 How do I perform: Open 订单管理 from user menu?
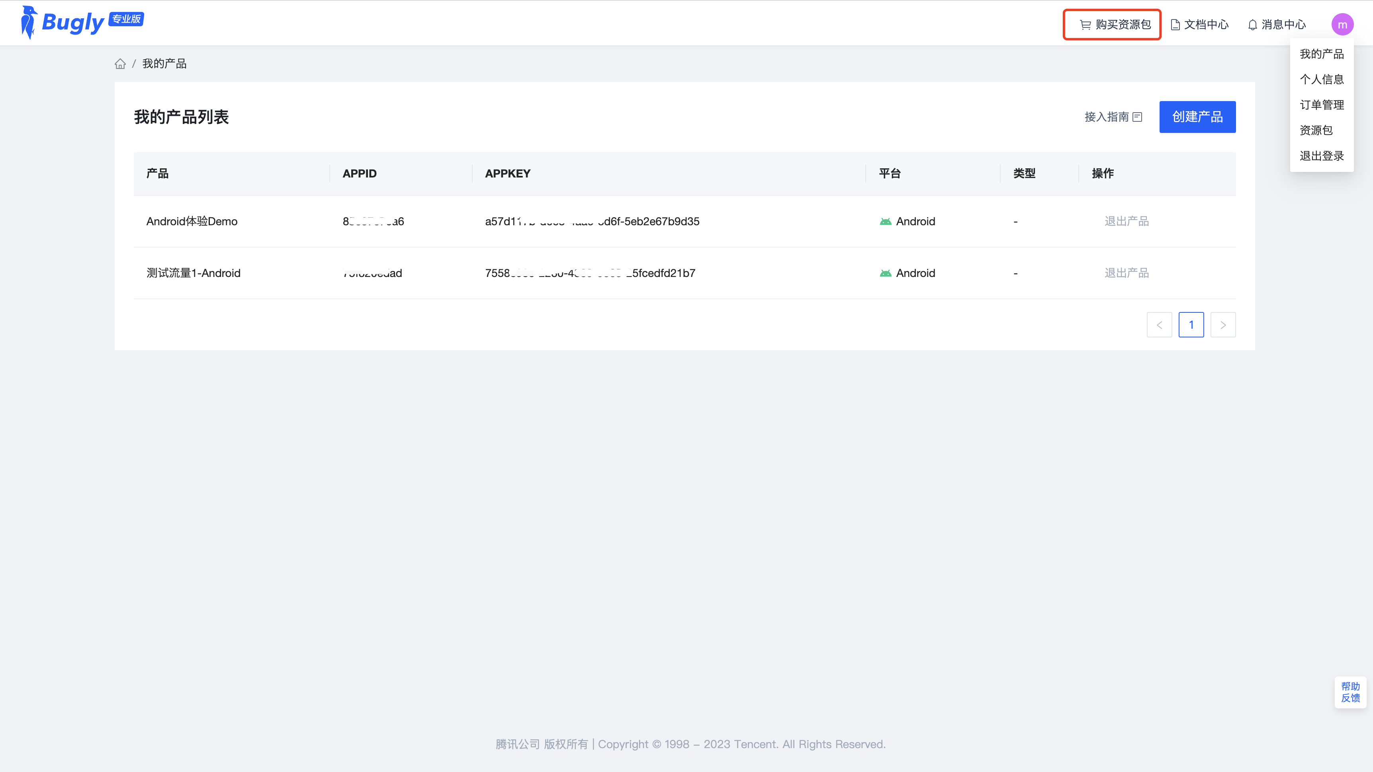(x=1322, y=105)
